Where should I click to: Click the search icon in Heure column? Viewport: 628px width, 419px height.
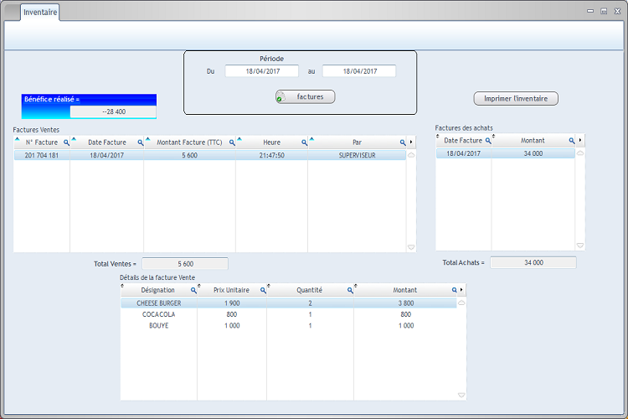point(304,143)
